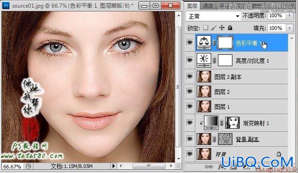
Task: Switch to the 通道 tab
Action: [208, 6]
